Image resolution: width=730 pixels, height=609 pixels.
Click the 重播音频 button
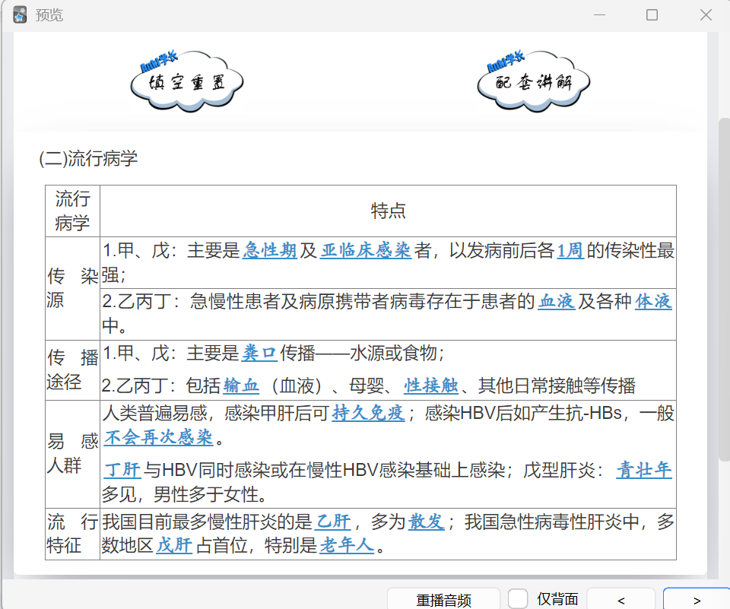click(443, 599)
